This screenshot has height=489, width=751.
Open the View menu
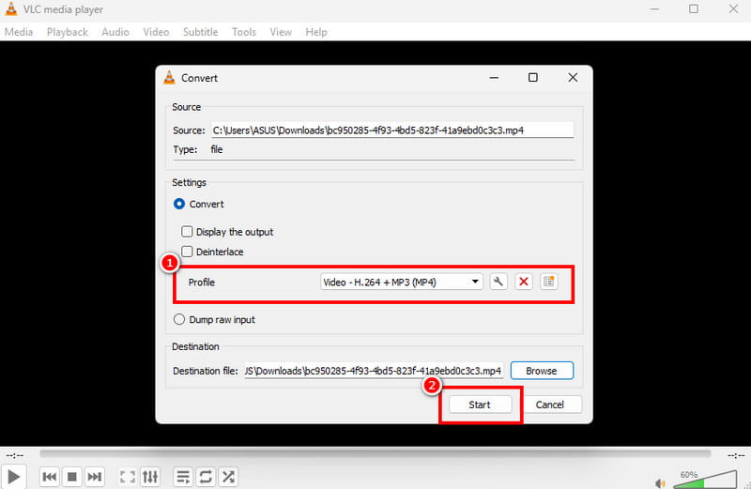coord(280,32)
